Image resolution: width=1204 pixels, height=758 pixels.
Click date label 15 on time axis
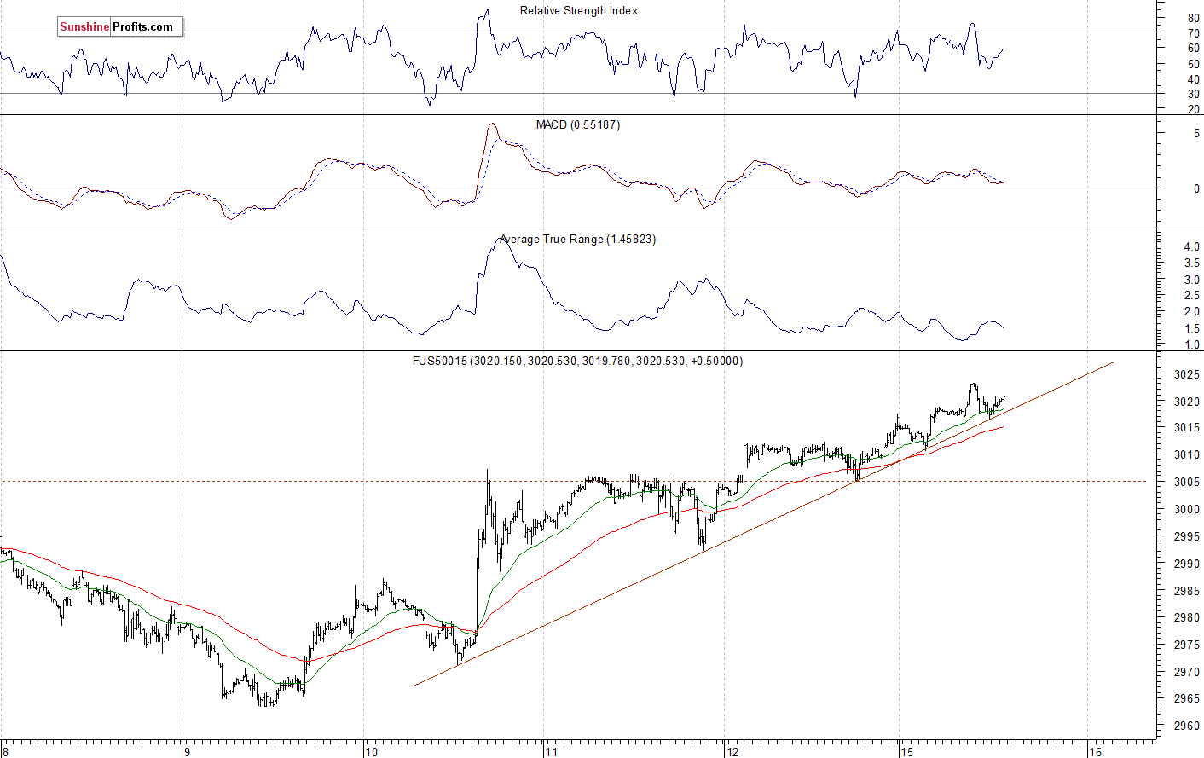[x=906, y=752]
